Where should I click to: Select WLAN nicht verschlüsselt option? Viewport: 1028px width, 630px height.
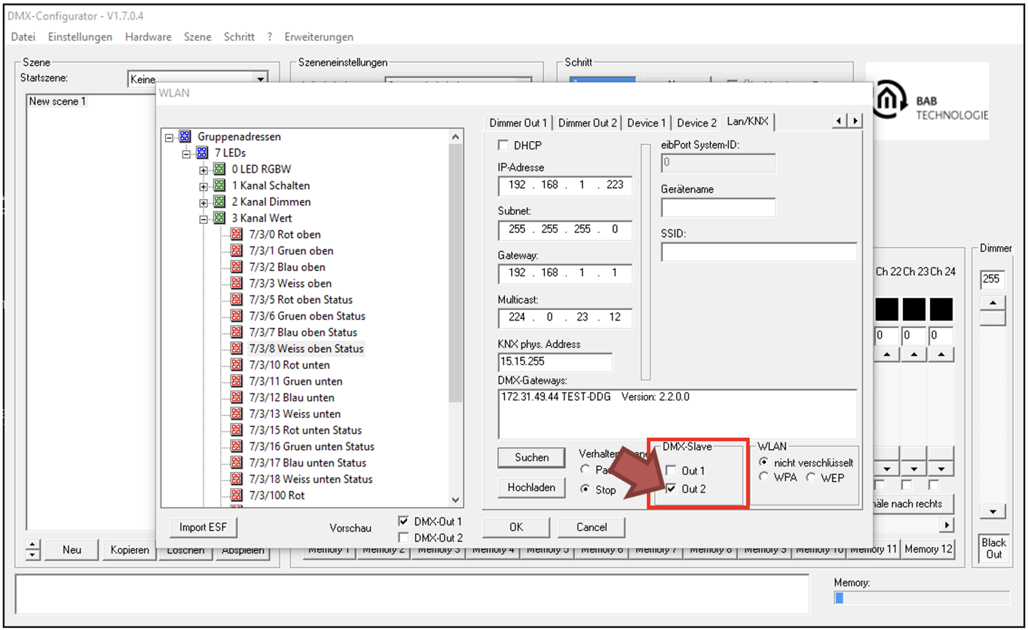point(764,462)
